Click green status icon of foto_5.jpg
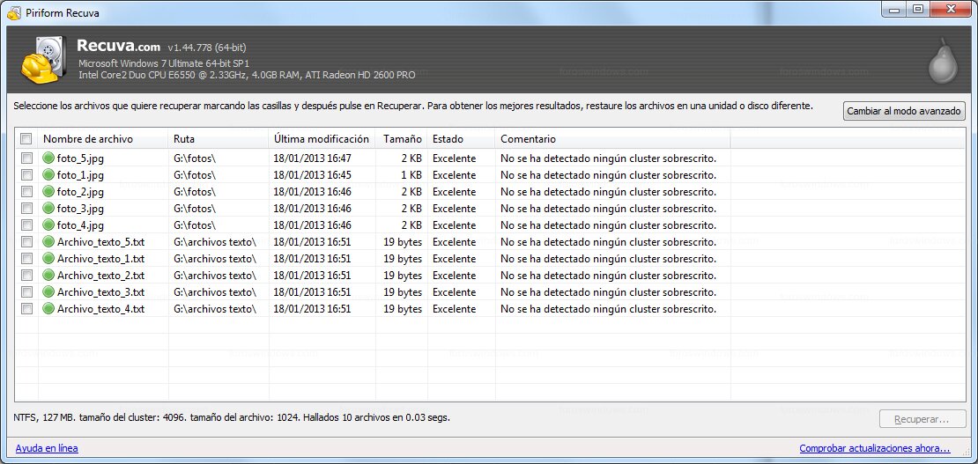978x464 pixels. click(48, 158)
